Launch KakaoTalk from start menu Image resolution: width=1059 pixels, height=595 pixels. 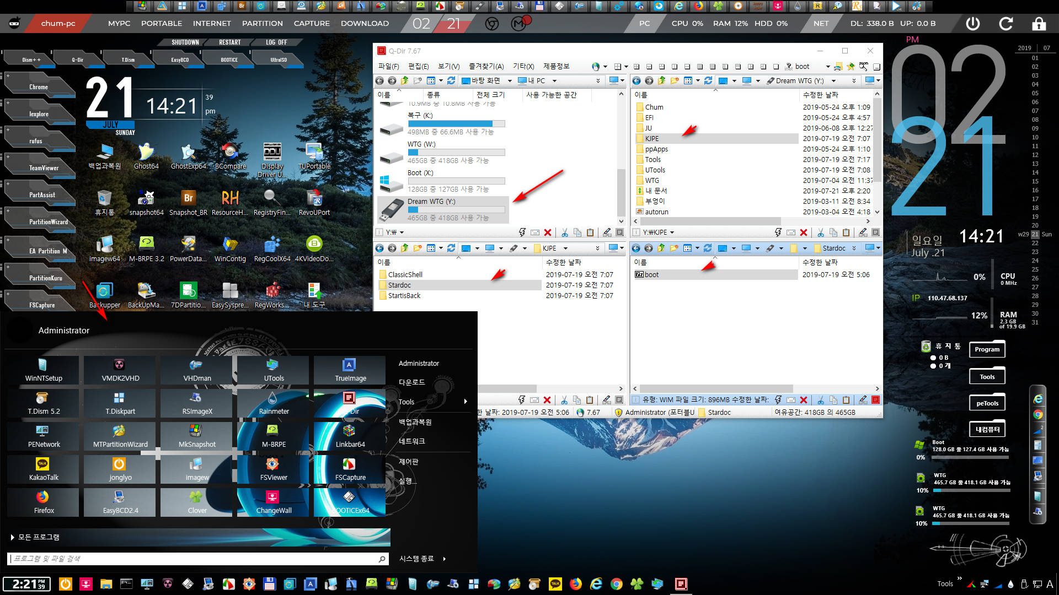[44, 469]
